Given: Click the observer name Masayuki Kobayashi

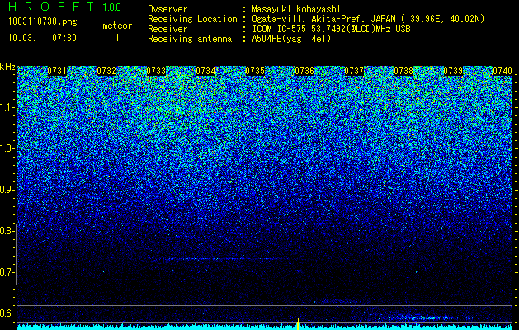Looking at the screenshot, I should click(296, 9).
